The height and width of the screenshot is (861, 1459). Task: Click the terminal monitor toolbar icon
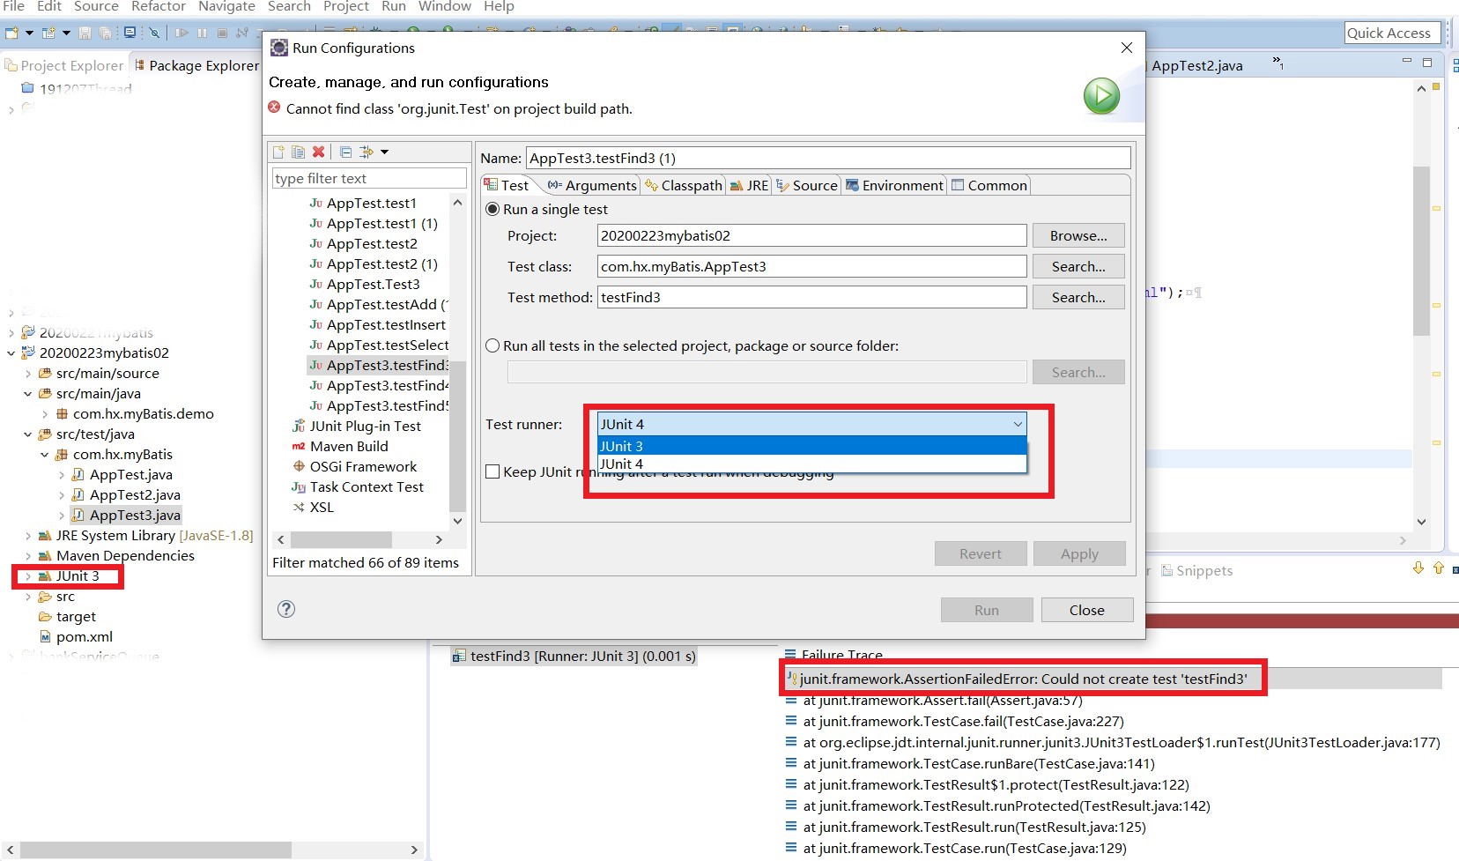[130, 33]
